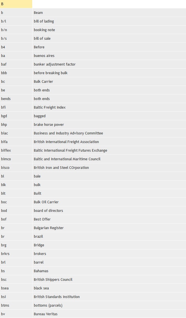The width and height of the screenshot is (186, 318).
Task: Click "Baltic and International Maritime Council" entry
Action: [x=67, y=159]
